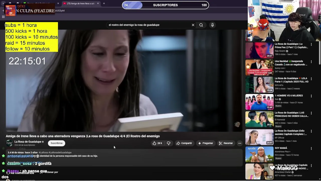Click the 'SOY MAMÁ' video title

click(x=281, y=148)
